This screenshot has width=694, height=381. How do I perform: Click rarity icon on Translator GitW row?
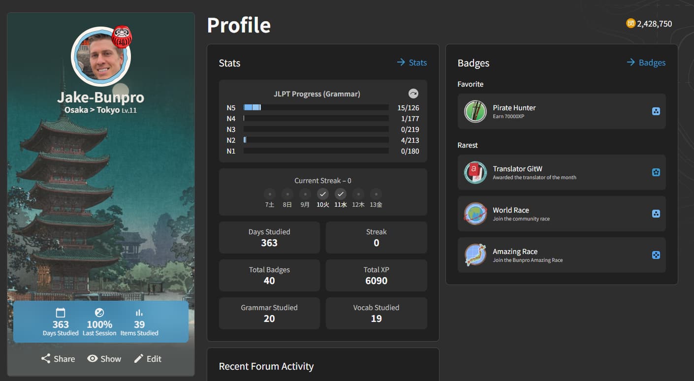click(x=656, y=172)
